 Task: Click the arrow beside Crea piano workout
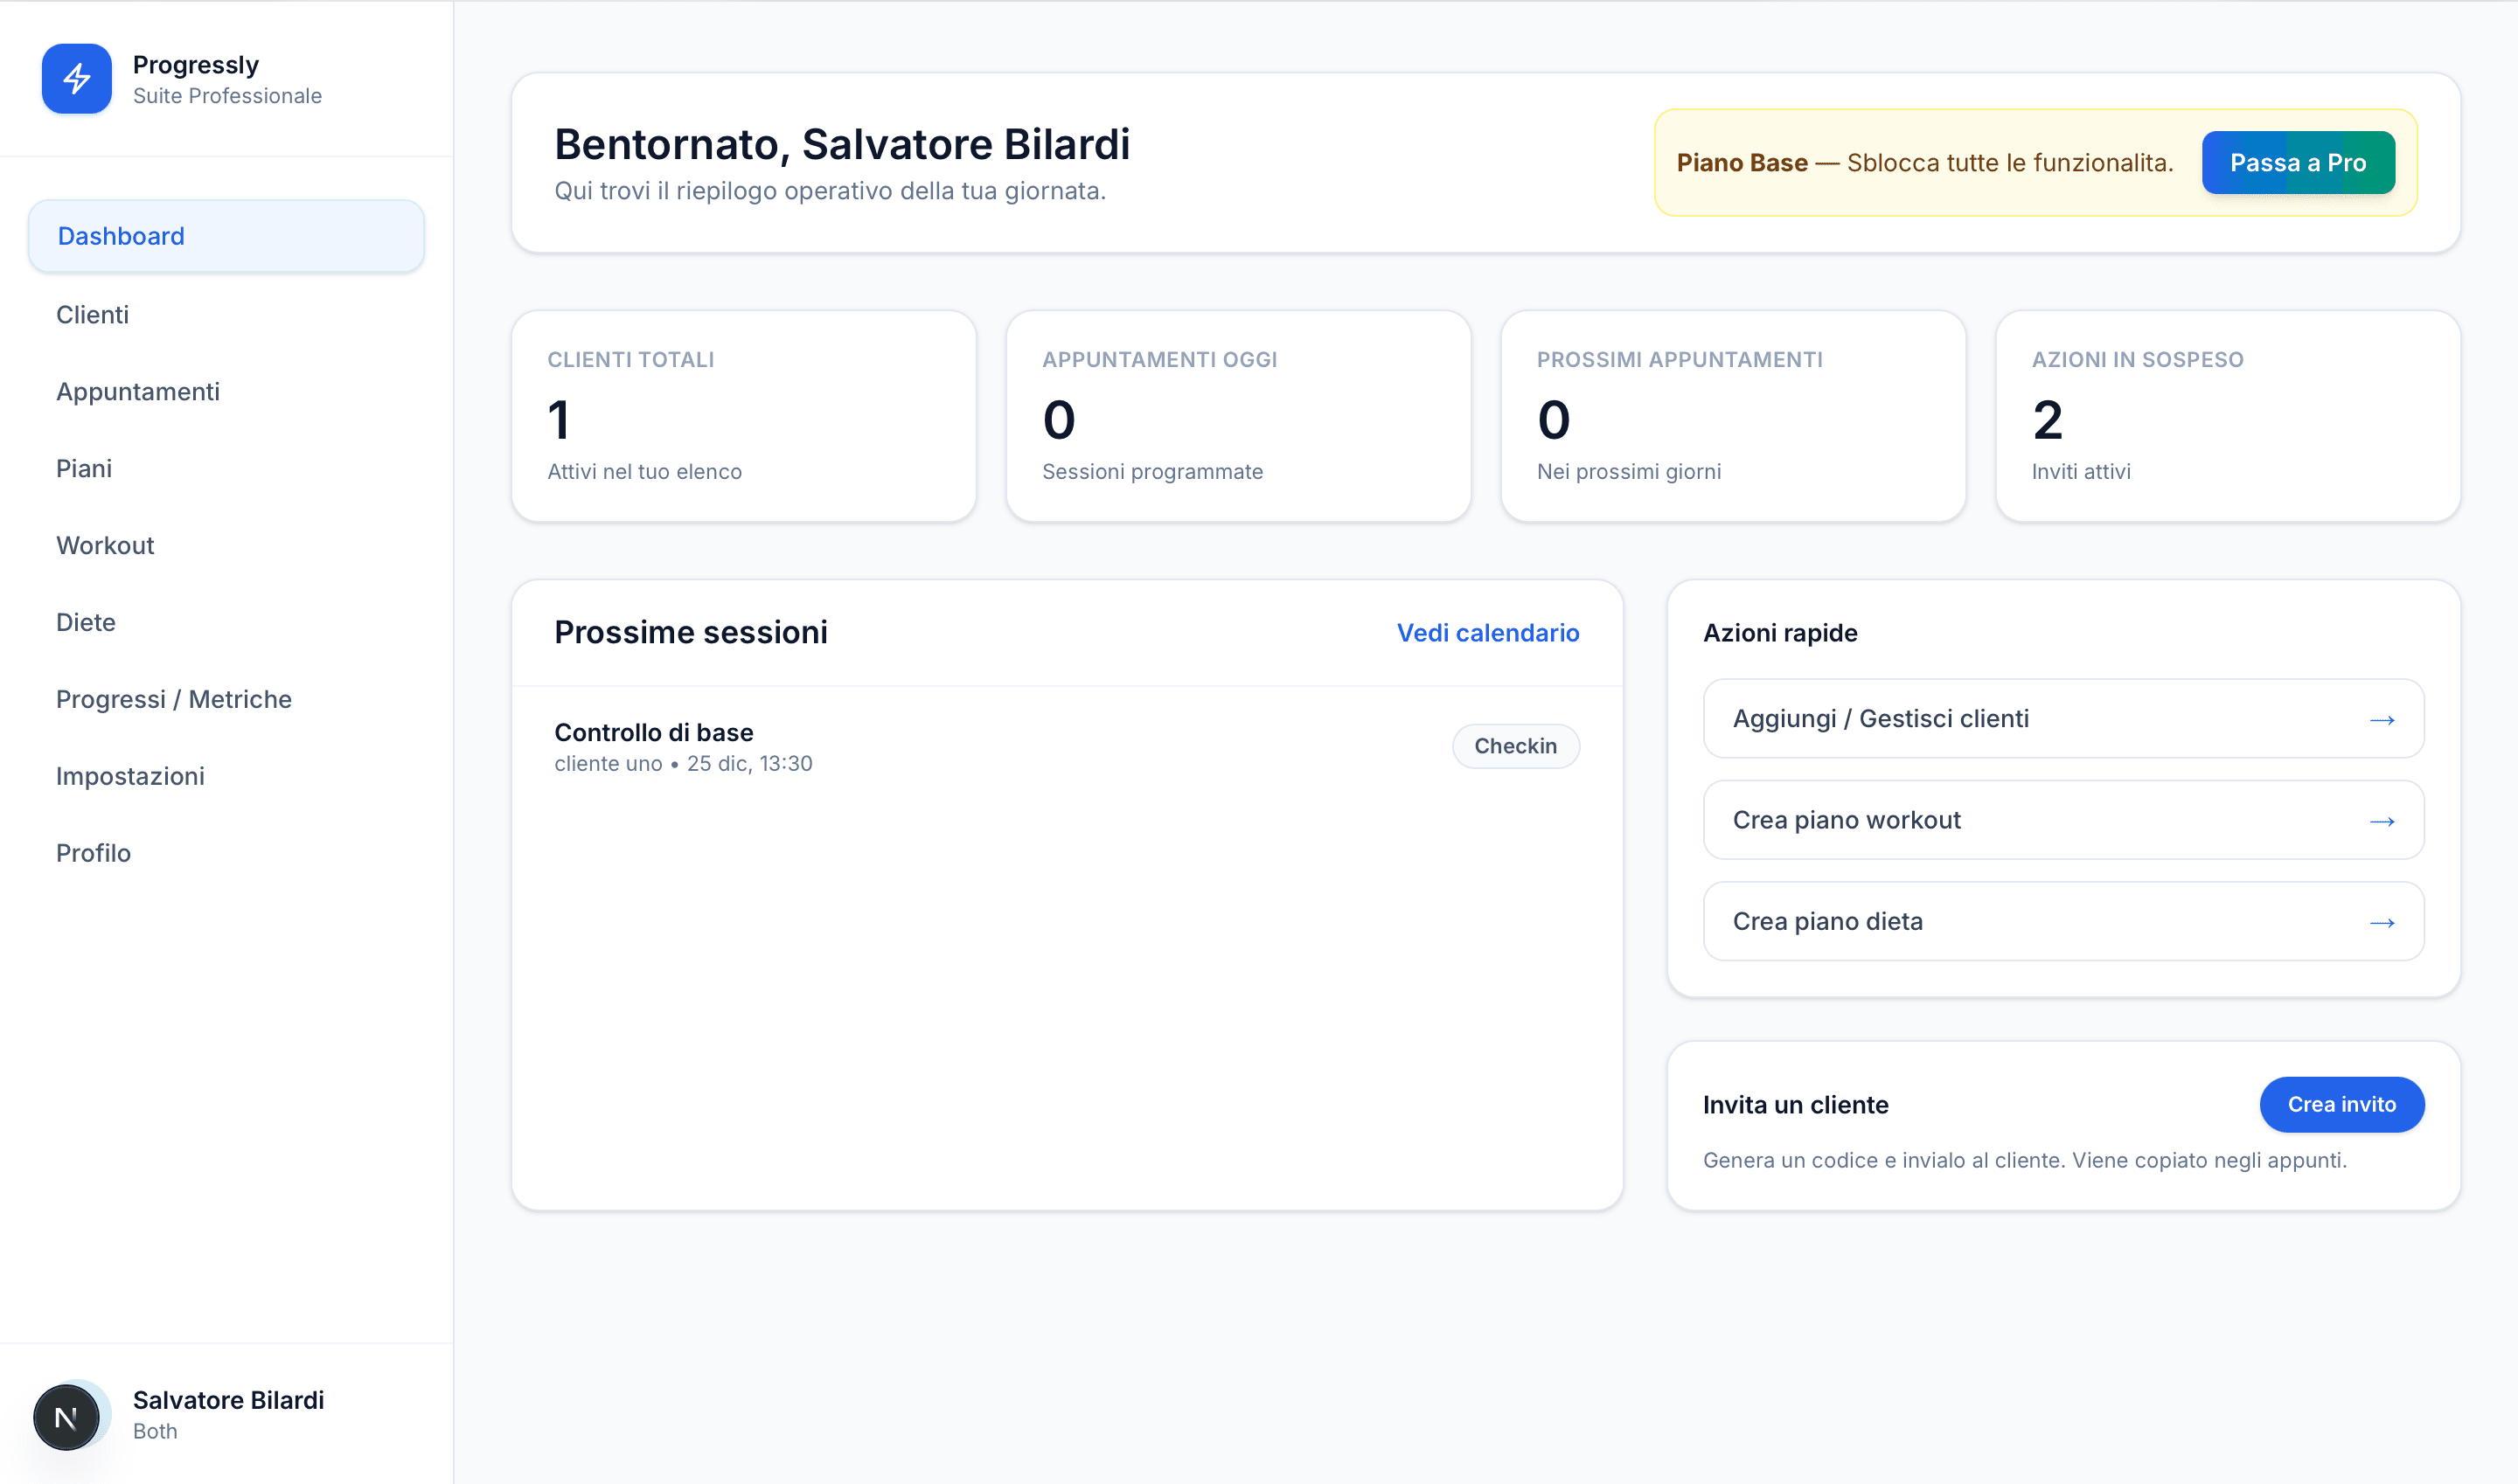pos(2384,820)
